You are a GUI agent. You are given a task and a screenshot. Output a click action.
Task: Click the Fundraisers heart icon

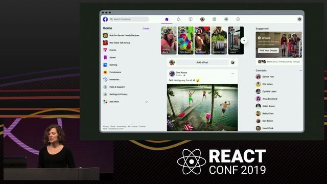tap(105, 72)
